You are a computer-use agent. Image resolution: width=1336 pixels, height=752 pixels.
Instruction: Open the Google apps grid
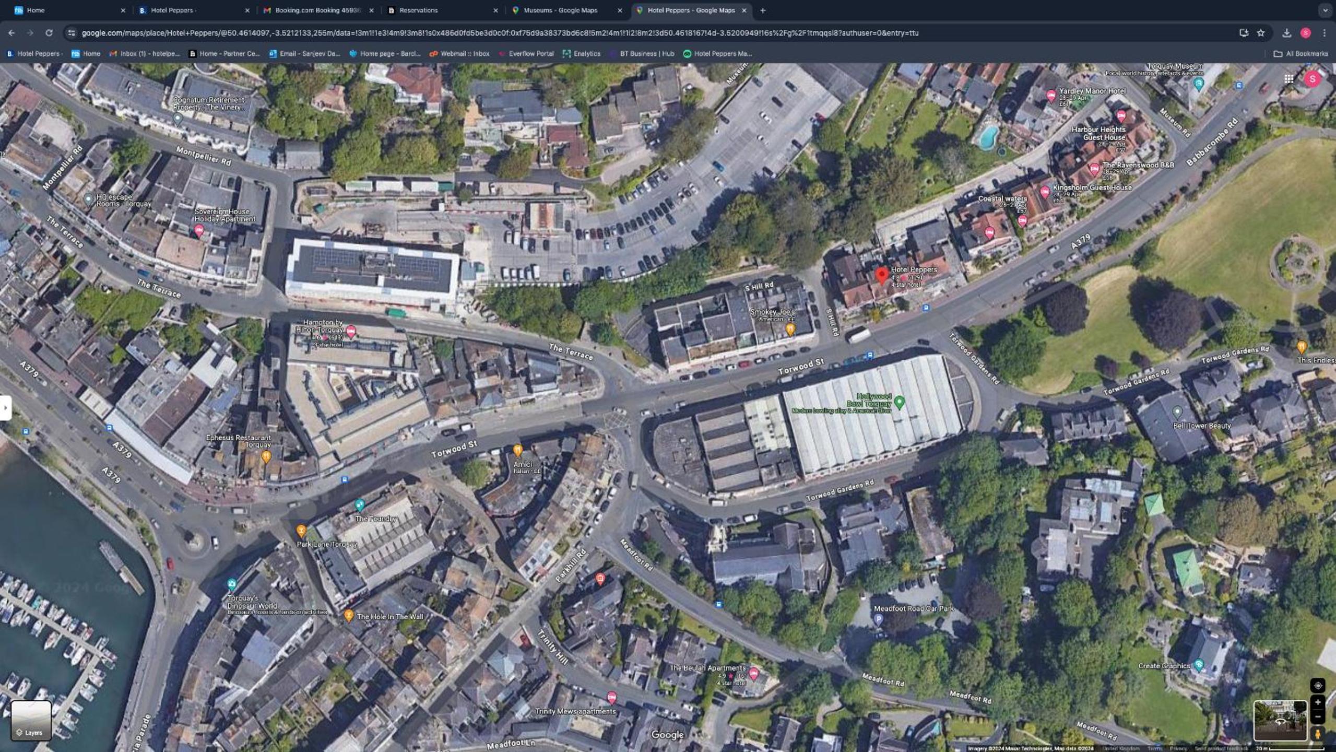(x=1288, y=79)
